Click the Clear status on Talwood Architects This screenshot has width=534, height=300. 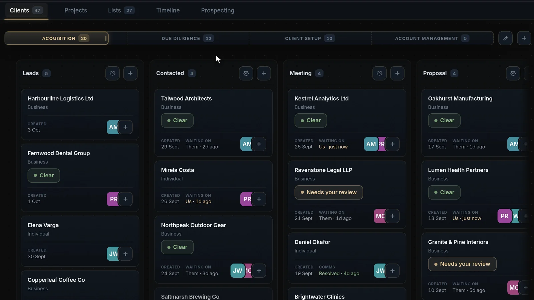pyautogui.click(x=177, y=120)
